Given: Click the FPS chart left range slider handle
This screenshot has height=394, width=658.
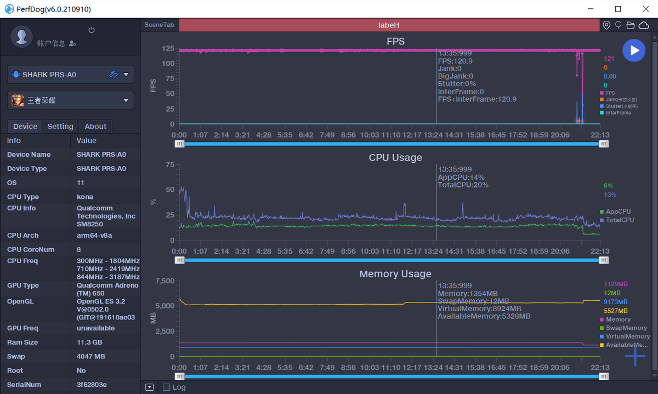Looking at the screenshot, I should point(180,144).
